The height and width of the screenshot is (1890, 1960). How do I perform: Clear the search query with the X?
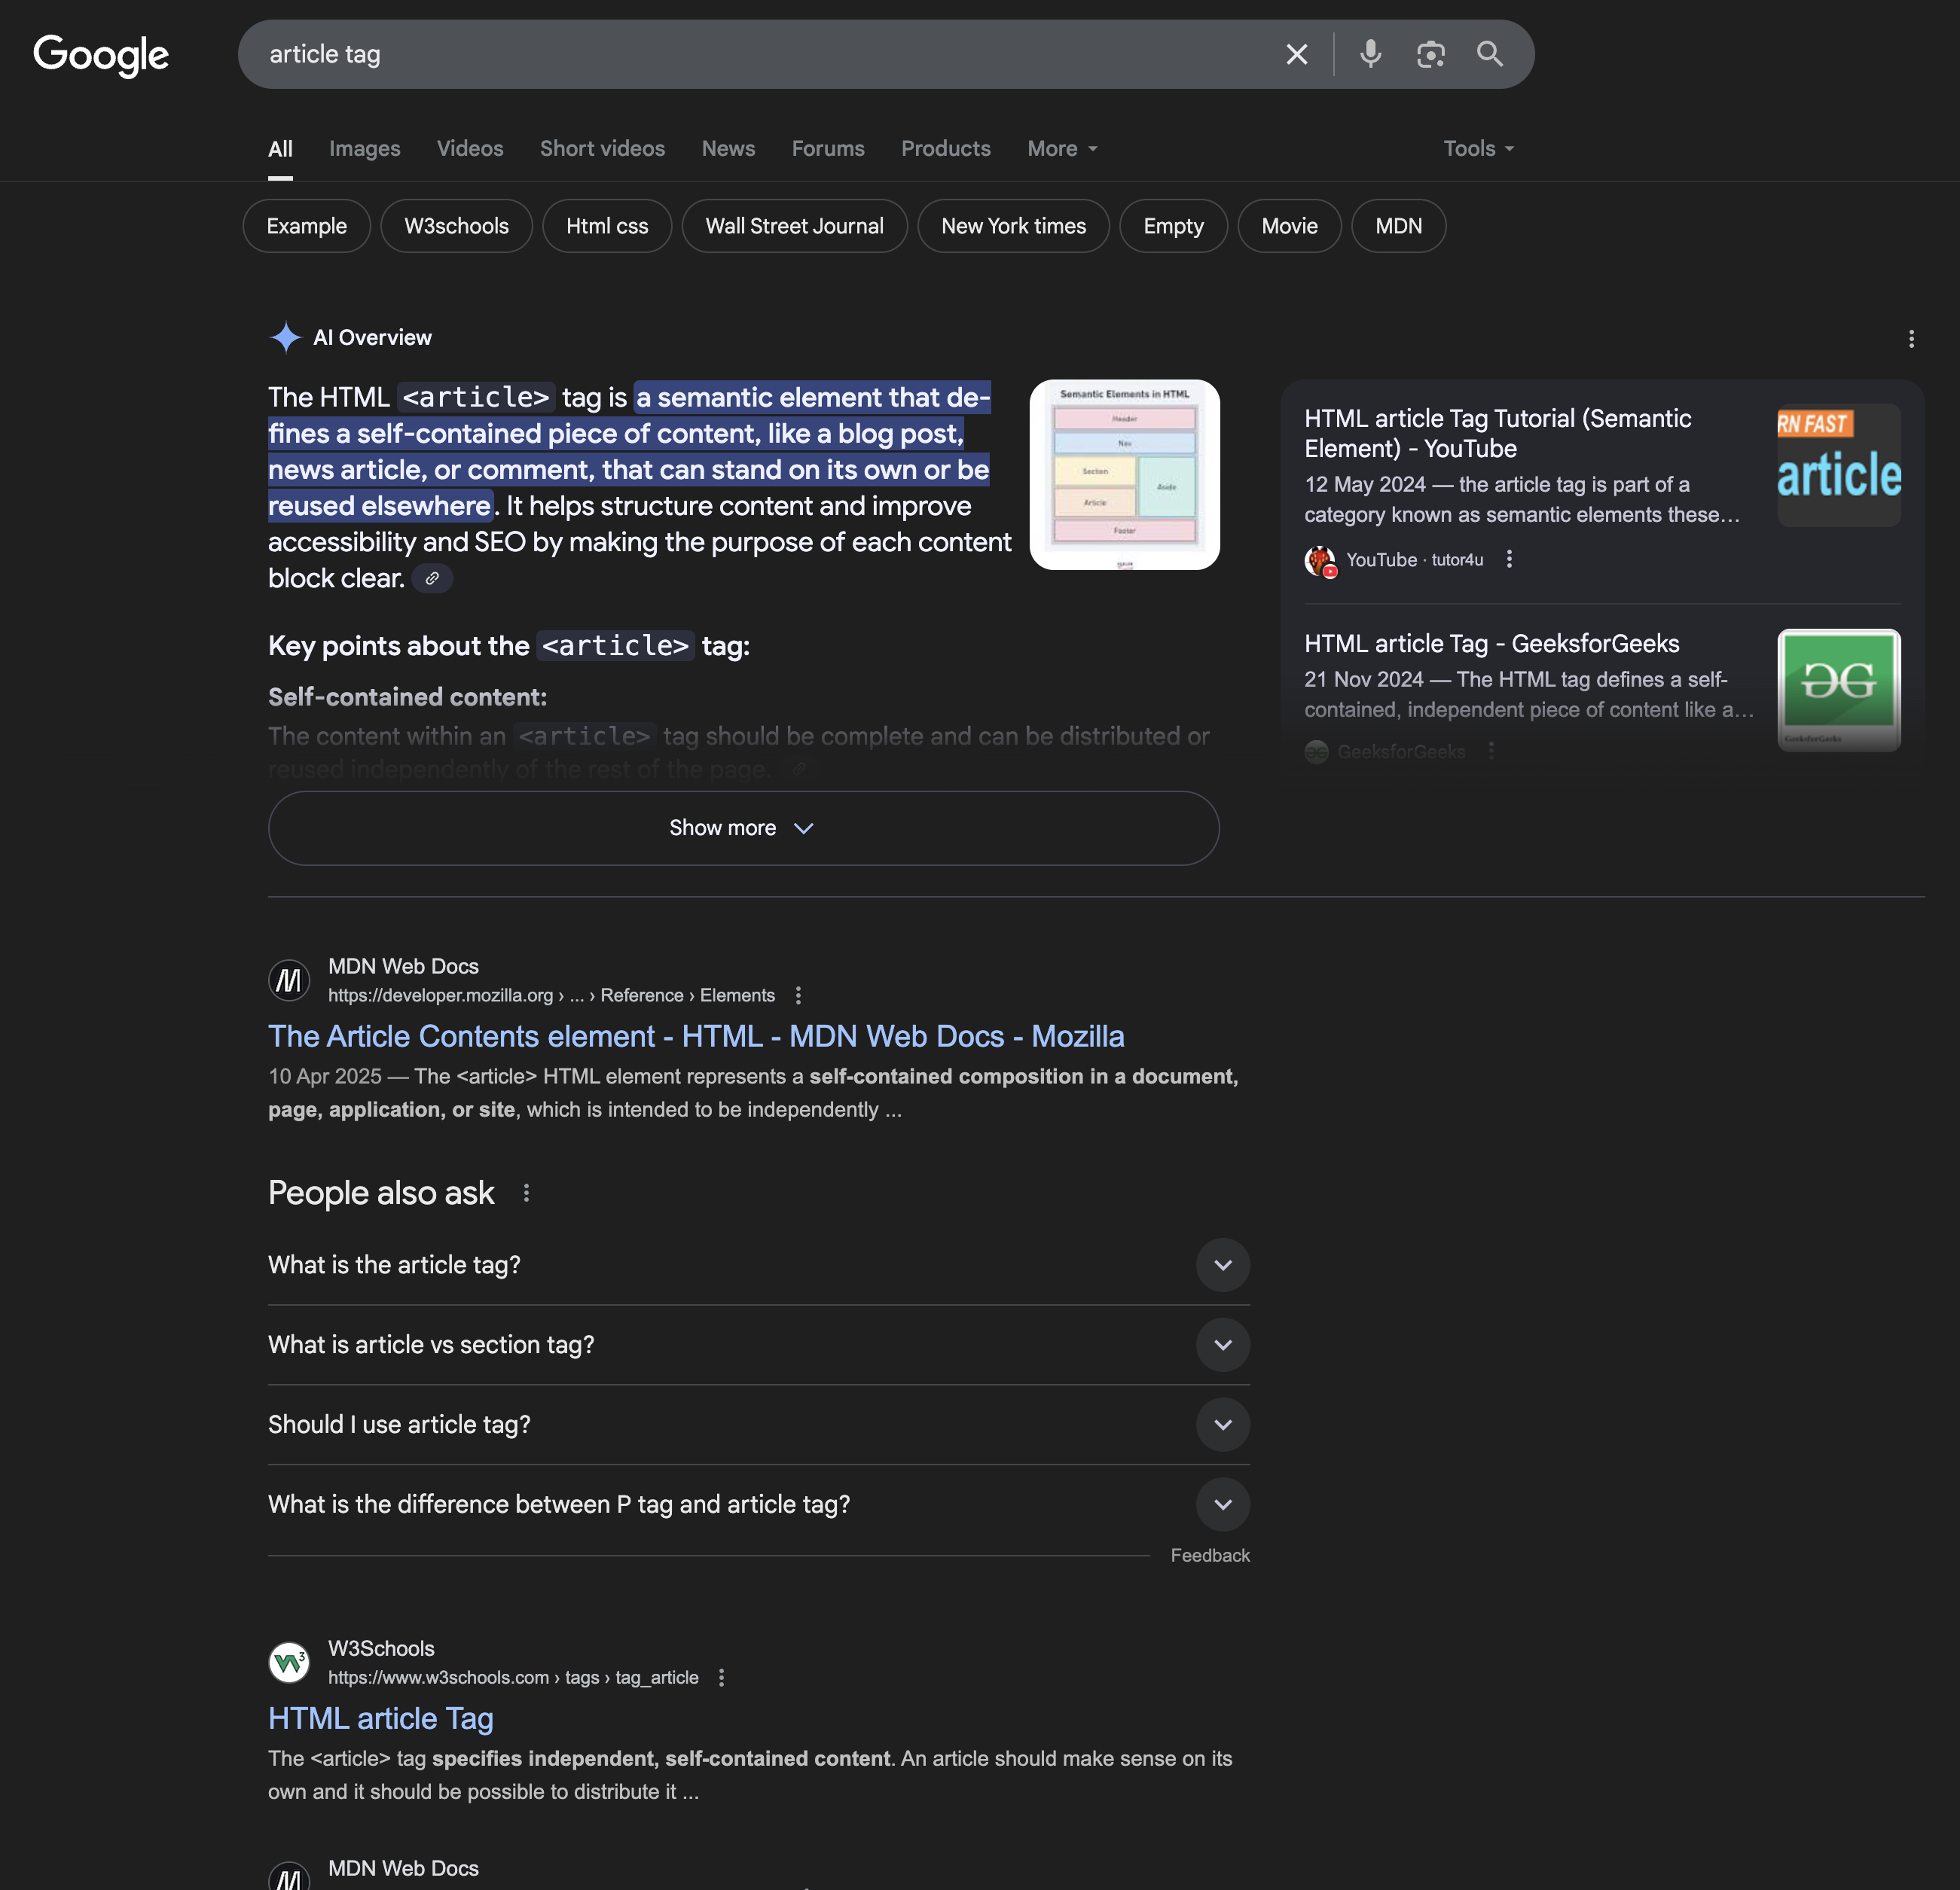(1296, 54)
